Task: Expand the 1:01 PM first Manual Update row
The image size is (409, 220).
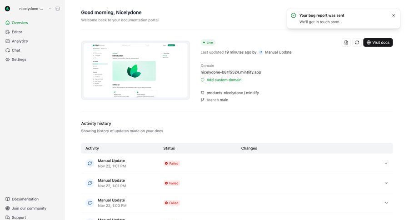Action: (386, 163)
